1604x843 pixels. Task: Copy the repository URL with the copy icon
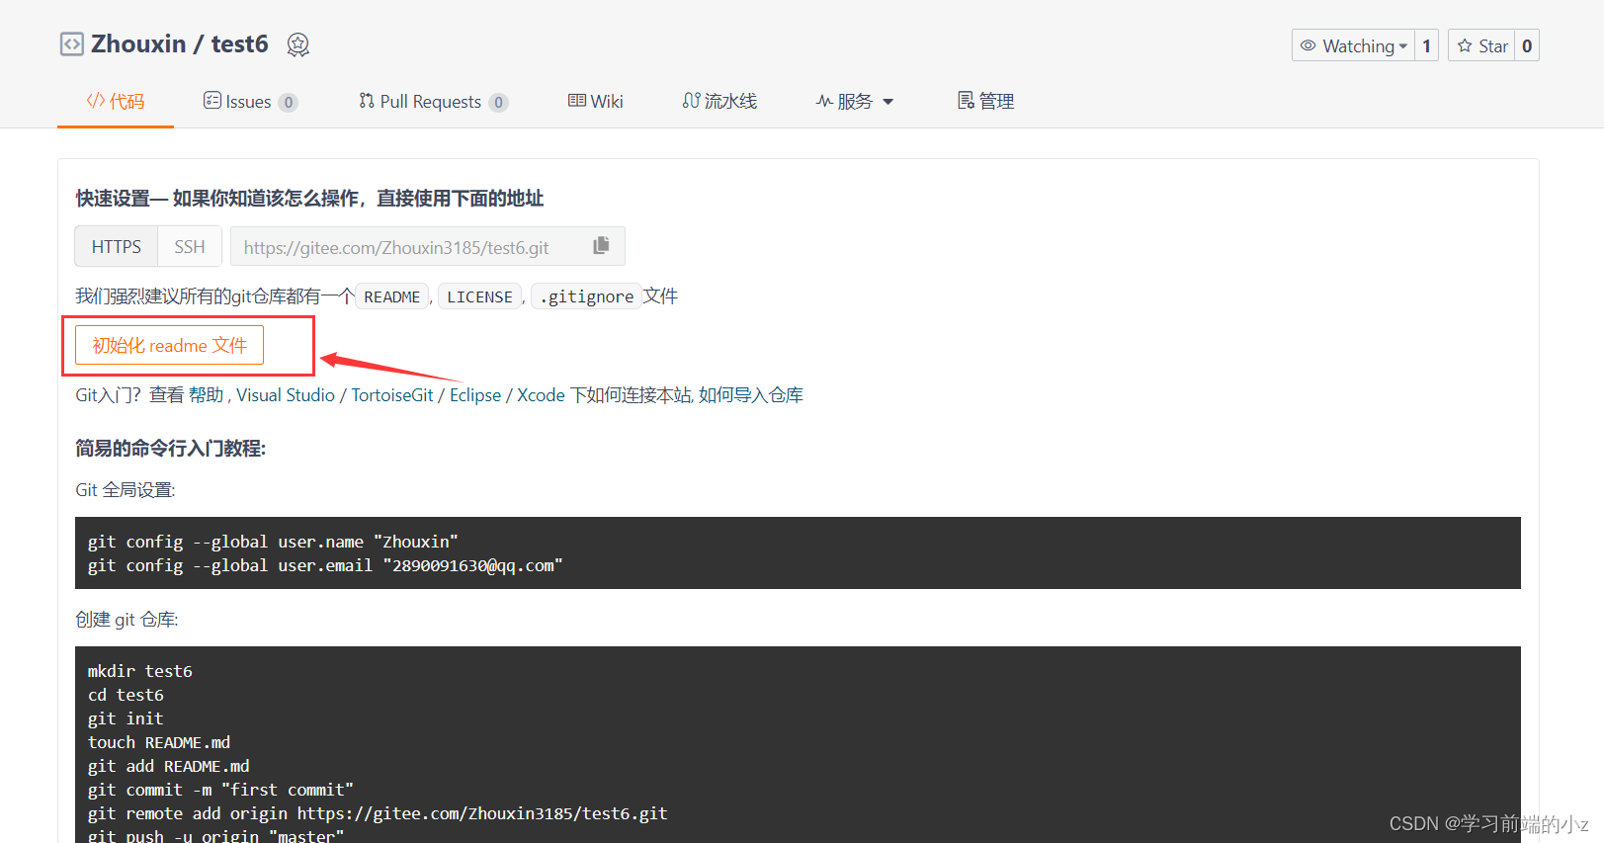pos(601,246)
